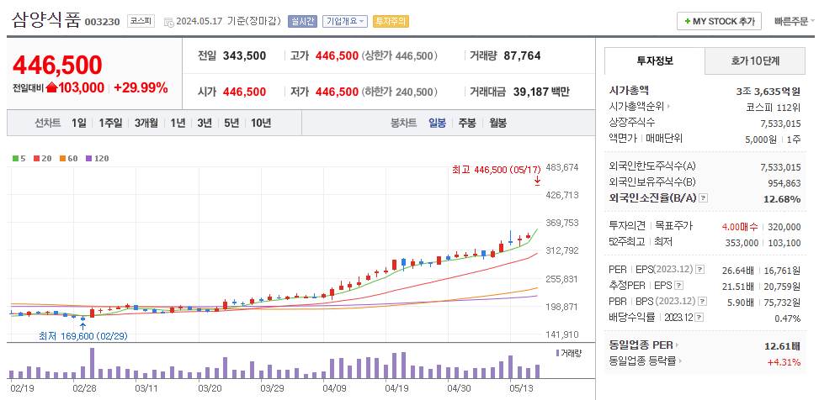Click the green 5-day moving average legend

pyautogui.click(x=19, y=159)
